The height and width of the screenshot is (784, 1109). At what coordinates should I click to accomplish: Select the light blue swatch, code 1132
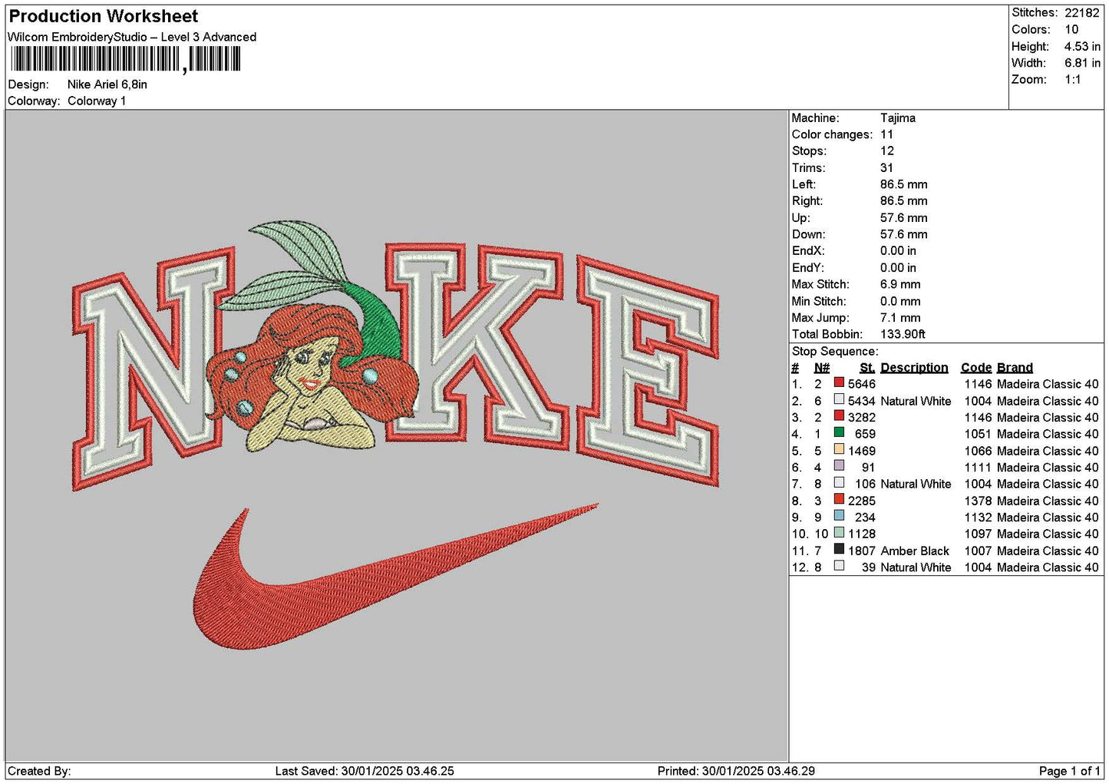point(839,517)
